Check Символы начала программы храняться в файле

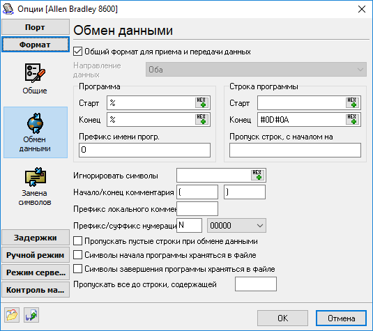tap(77, 255)
